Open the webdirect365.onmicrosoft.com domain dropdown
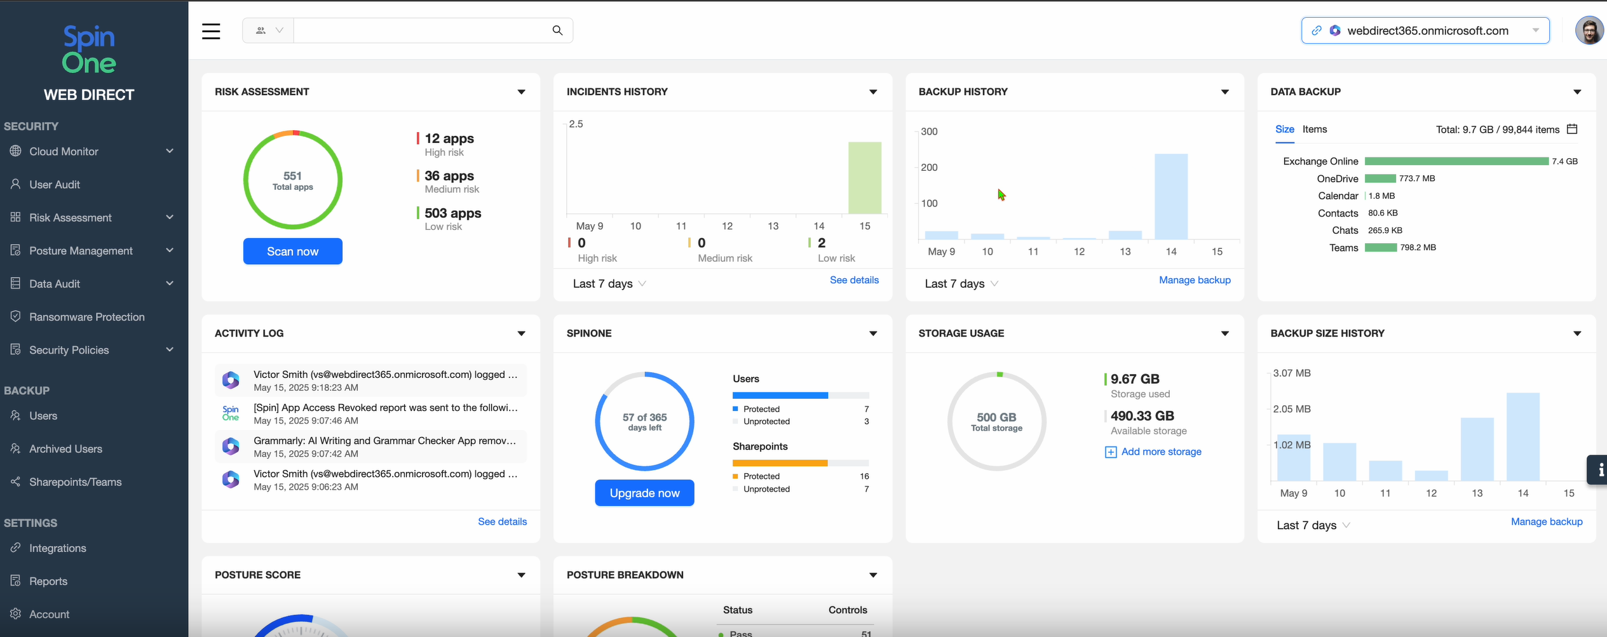The width and height of the screenshot is (1607, 637). click(x=1535, y=30)
